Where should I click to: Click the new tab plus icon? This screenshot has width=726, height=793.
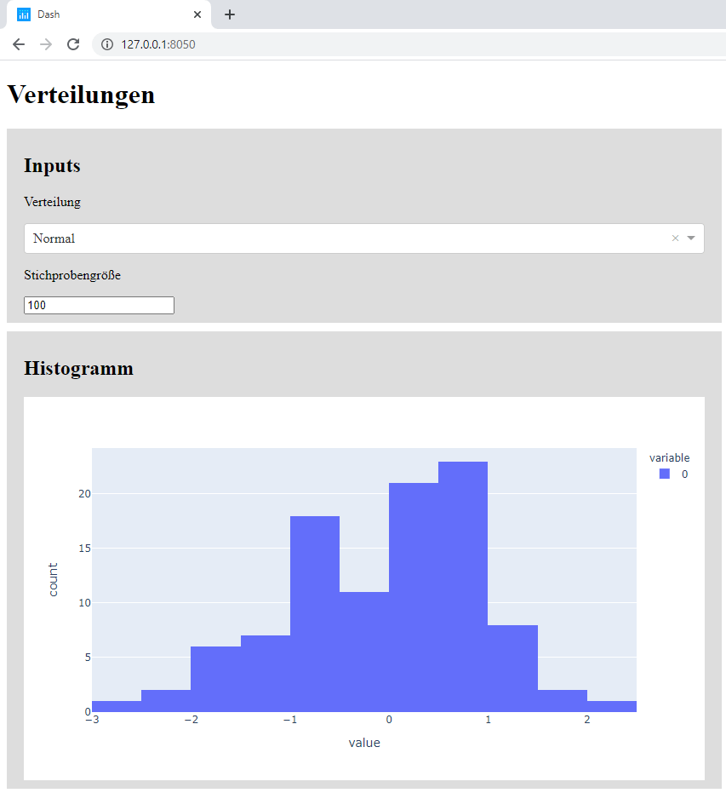(x=229, y=14)
